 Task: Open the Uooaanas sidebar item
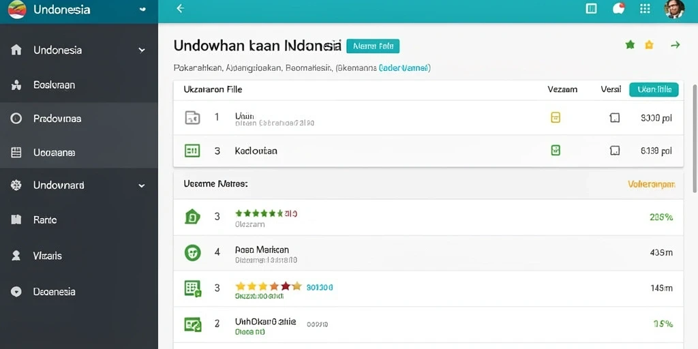pyautogui.click(x=54, y=153)
